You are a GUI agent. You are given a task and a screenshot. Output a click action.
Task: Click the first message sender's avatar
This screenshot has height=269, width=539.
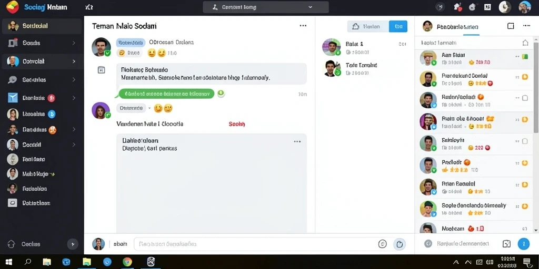tap(101, 47)
